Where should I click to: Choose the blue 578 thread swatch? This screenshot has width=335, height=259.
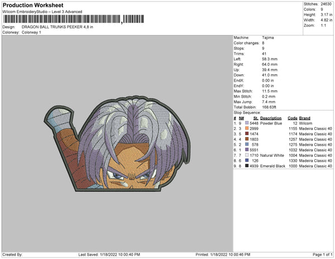[247, 145]
